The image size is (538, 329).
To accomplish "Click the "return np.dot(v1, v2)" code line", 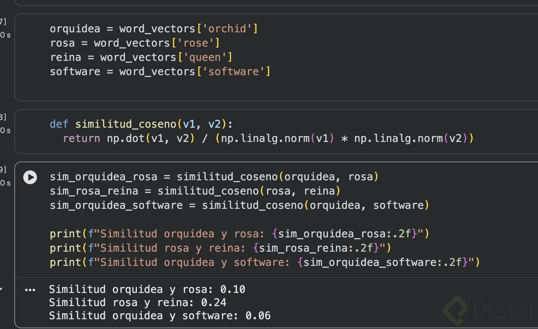I will [x=268, y=139].
